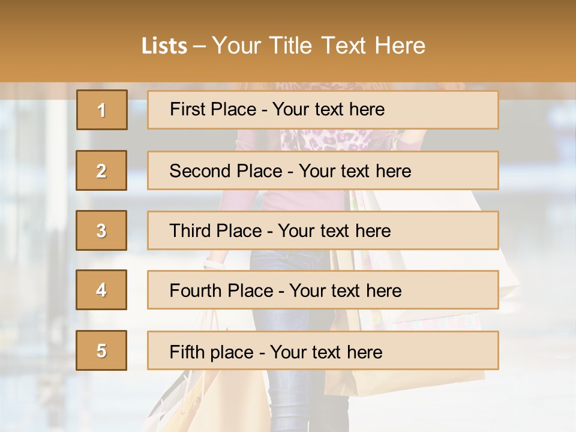Viewport: 576px width, 432px height.
Task: Select the number 3 box
Action: tap(101, 230)
